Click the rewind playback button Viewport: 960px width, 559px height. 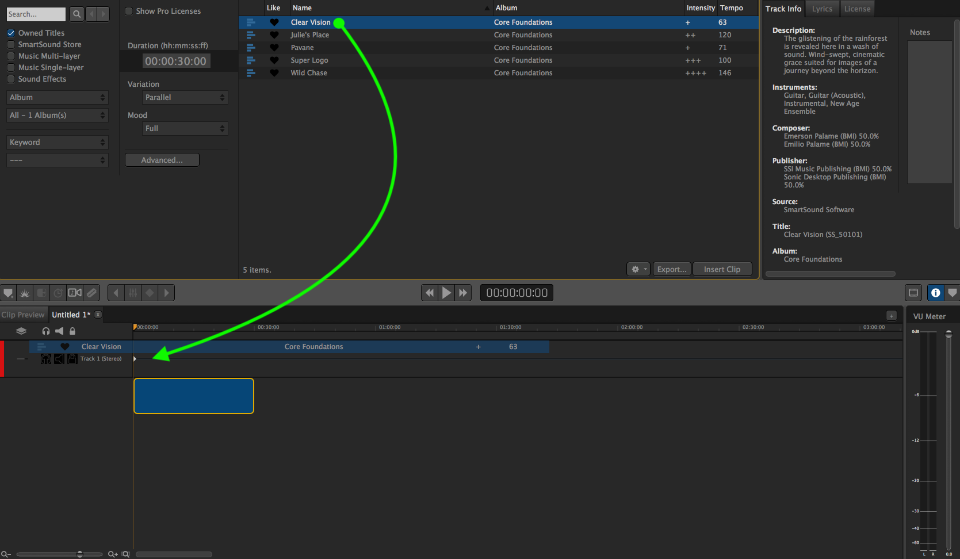pos(430,293)
